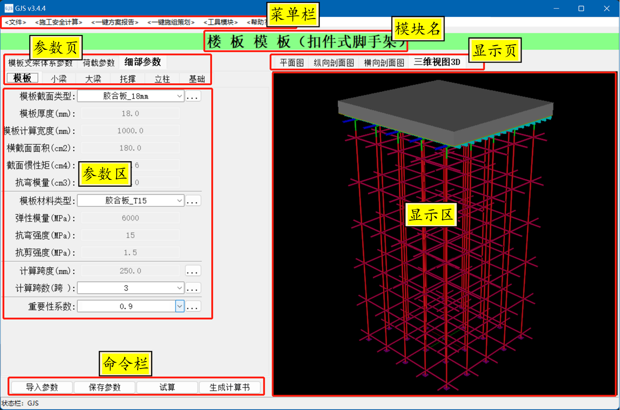The image size is (620, 410).
Task: Show the 纵向剖面图 view tab
Action: coord(334,62)
